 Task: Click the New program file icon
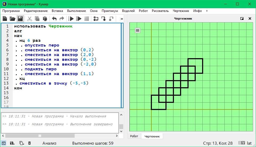coord(5,19)
